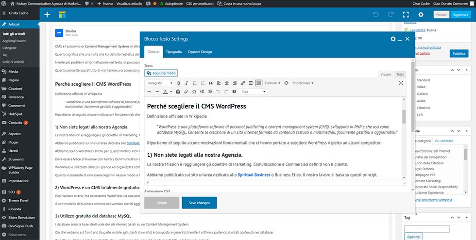Open the Opzioni Design tab
Image resolution: width=476 pixels, height=240 pixels.
(x=200, y=52)
